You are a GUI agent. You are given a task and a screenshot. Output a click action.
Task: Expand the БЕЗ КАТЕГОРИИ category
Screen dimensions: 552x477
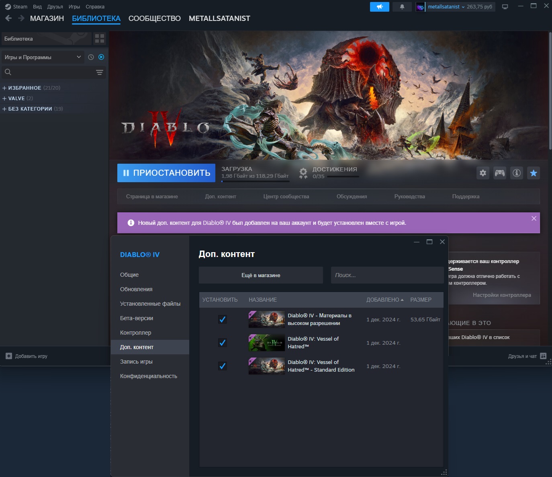click(x=4, y=109)
